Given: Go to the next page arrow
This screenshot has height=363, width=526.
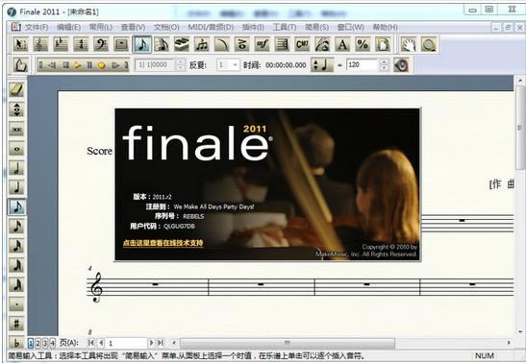Looking at the screenshot, I should 151,343.
